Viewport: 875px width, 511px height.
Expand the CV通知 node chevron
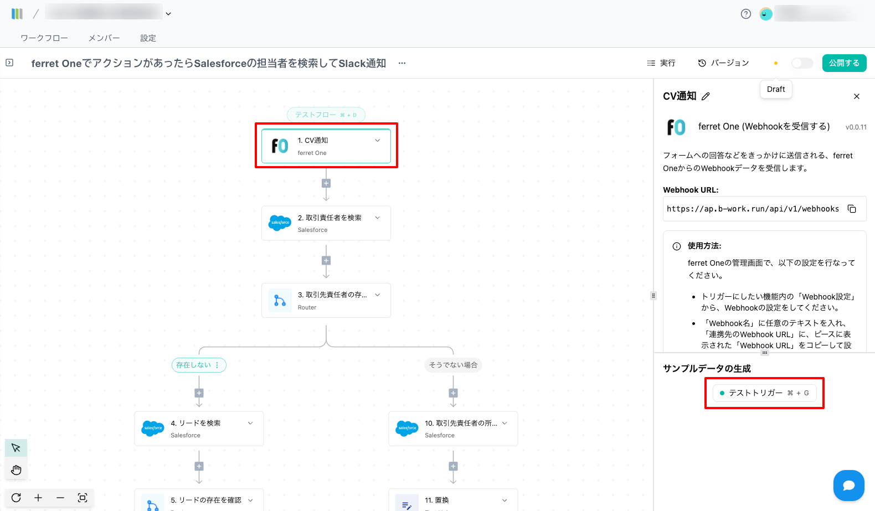click(x=378, y=141)
